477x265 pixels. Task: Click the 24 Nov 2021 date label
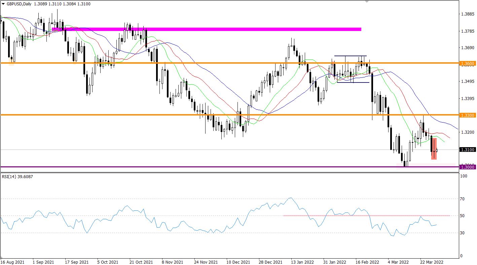tap(207, 262)
